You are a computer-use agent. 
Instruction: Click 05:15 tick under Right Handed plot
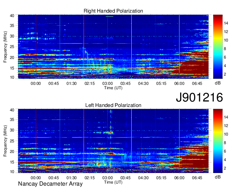point(161,83)
